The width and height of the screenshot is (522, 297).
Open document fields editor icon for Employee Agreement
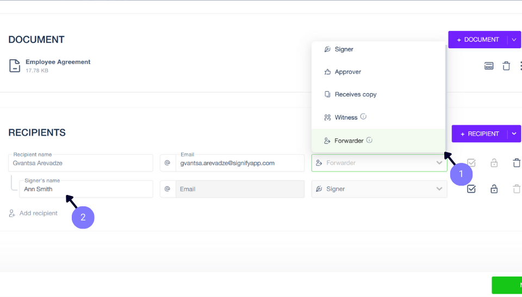(489, 66)
